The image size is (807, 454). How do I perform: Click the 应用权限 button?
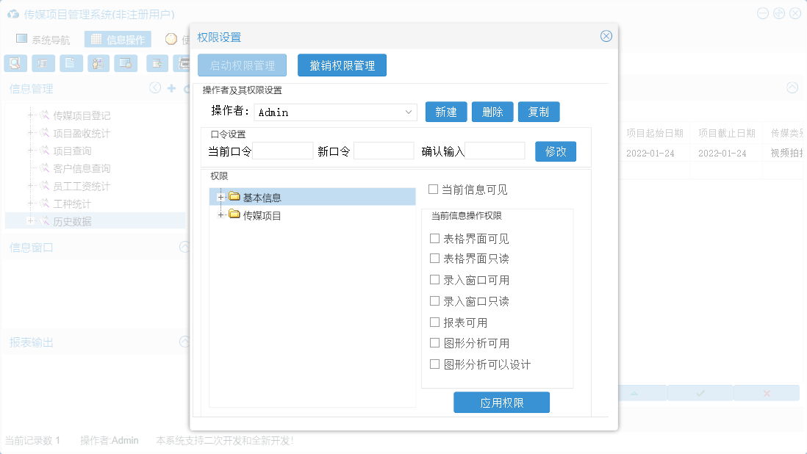(x=501, y=403)
